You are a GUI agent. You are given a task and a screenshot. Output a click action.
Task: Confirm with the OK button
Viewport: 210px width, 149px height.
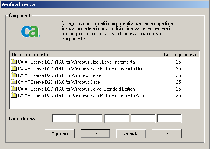(x=95, y=134)
